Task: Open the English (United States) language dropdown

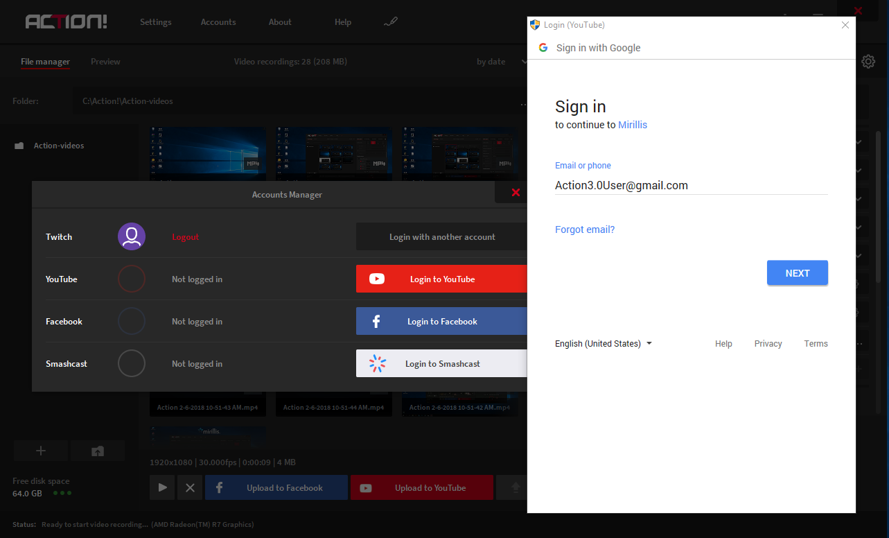Action: tap(603, 344)
